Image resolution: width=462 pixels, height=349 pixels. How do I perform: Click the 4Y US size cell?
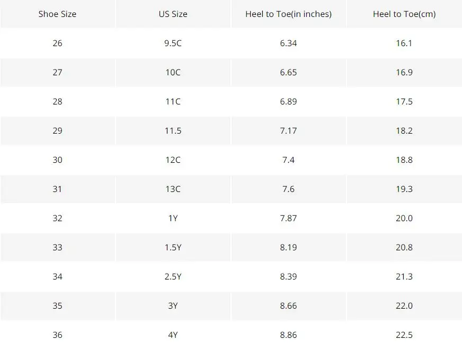173,335
